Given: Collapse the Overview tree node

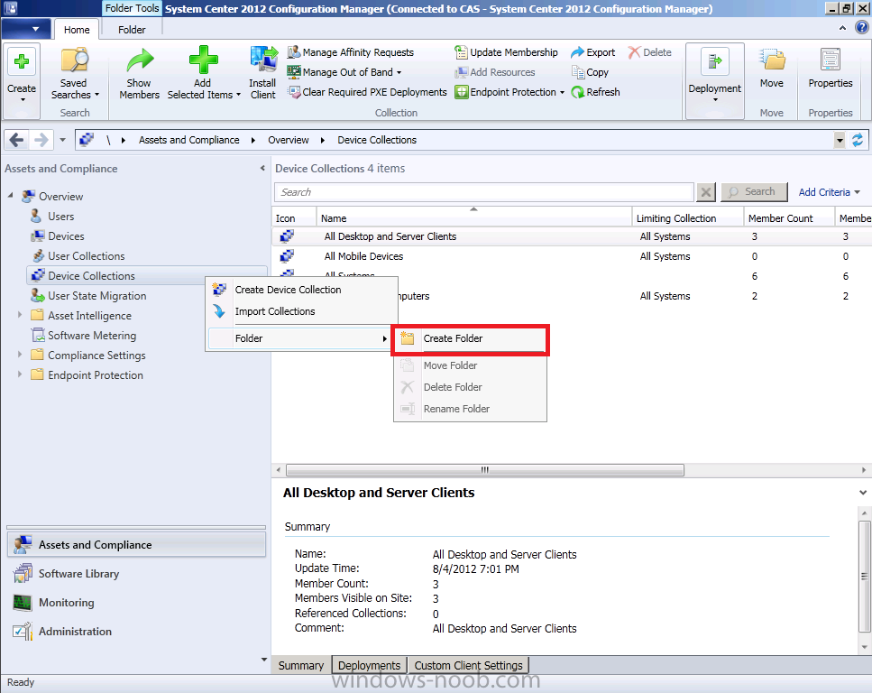Looking at the screenshot, I should (x=11, y=196).
